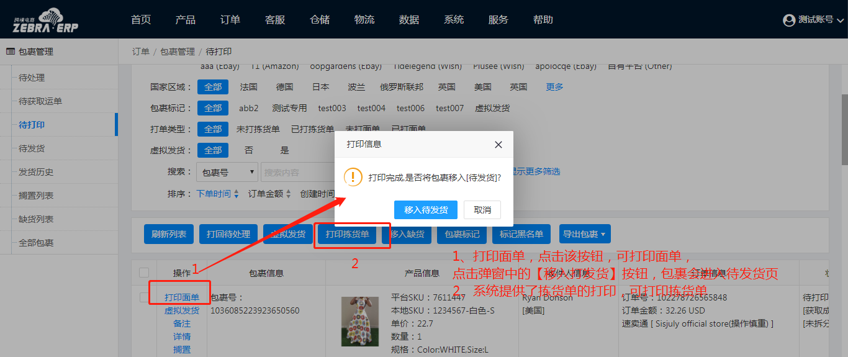Image resolution: width=848 pixels, height=357 pixels.
Task: Toggle sort arrows next to 订单金额
Action: (288, 194)
